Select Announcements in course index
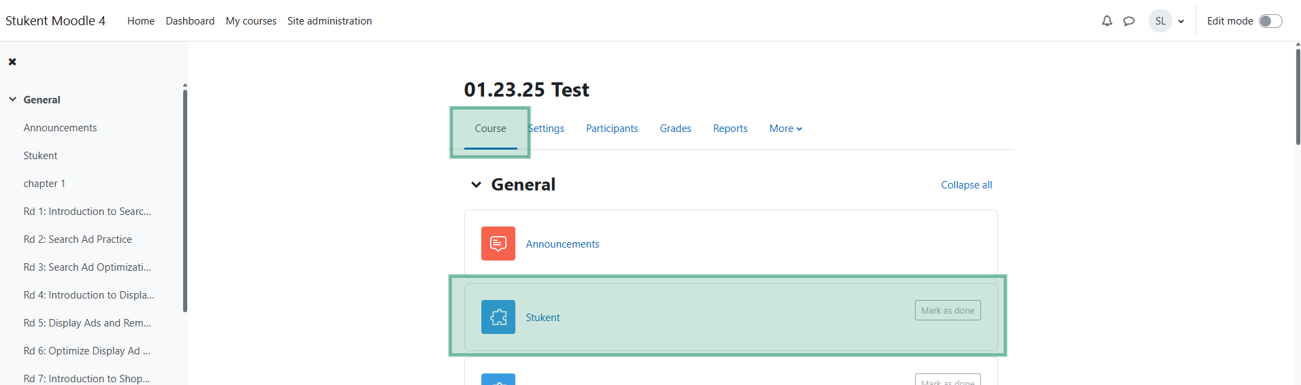Screen dimensions: 1301x385 [x=60, y=128]
